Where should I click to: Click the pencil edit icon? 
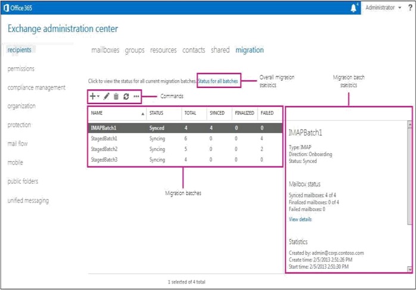[107, 96]
